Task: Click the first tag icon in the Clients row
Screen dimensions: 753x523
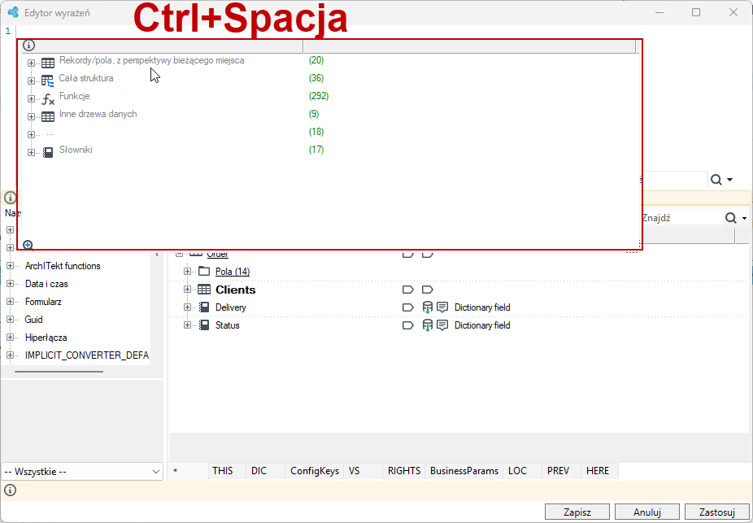Action: point(407,290)
